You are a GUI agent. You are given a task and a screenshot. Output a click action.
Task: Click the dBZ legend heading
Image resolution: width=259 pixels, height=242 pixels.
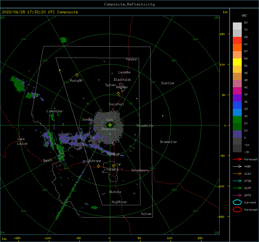coord(244,15)
